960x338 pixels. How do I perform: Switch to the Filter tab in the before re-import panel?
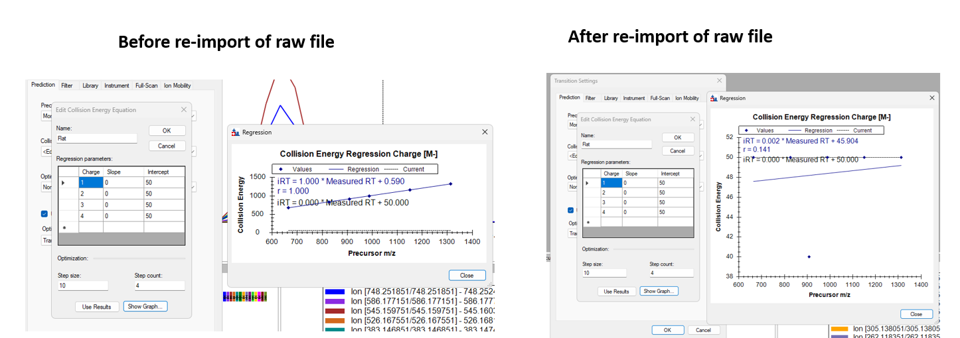coord(67,85)
